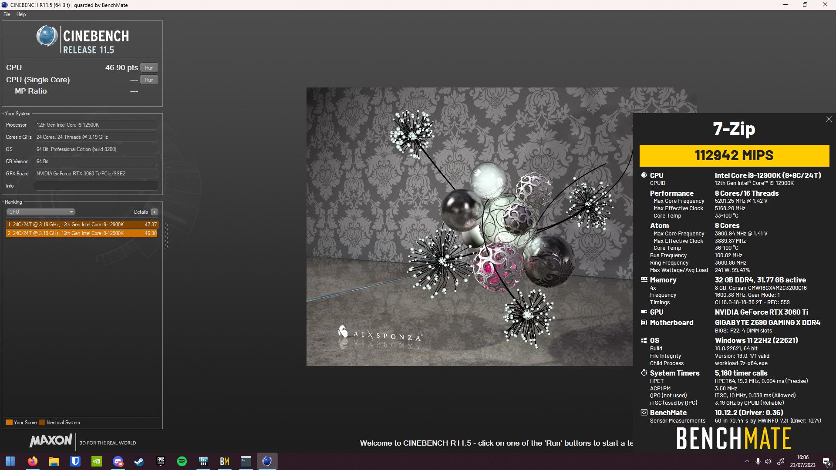This screenshot has height=470, width=836.
Task: Click the CPU chip icon in BenchMate panel
Action: coord(644,175)
